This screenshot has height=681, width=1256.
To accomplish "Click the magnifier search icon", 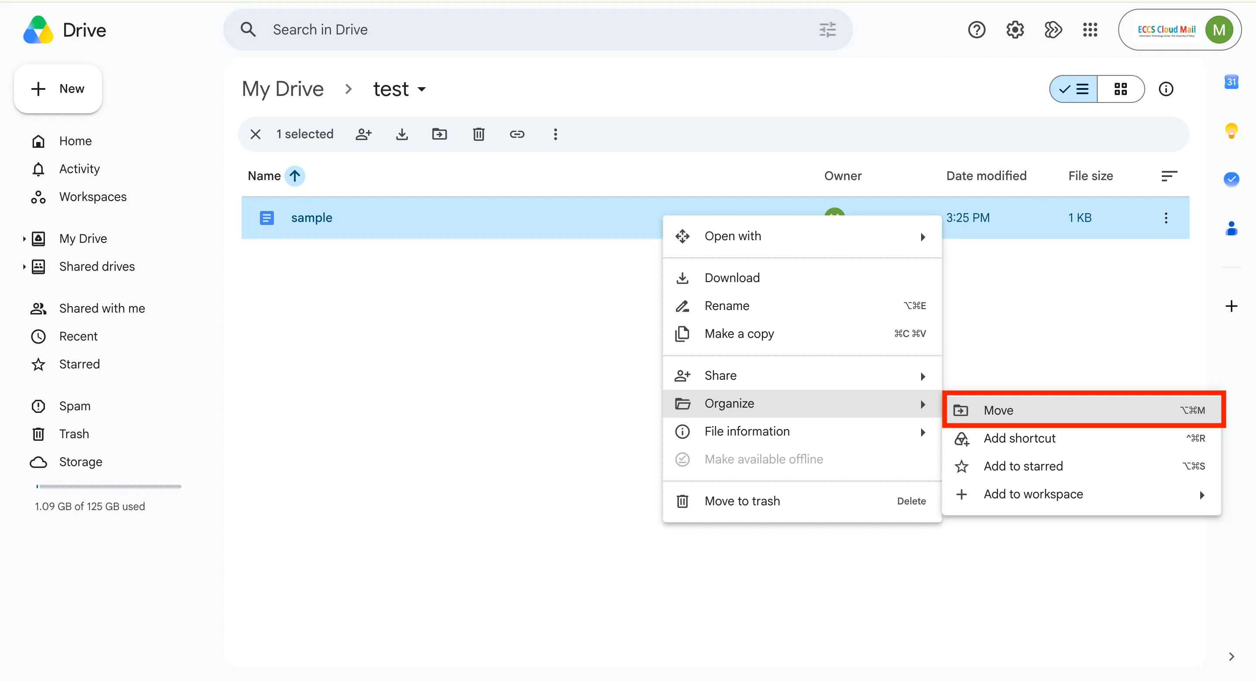I will tap(248, 30).
